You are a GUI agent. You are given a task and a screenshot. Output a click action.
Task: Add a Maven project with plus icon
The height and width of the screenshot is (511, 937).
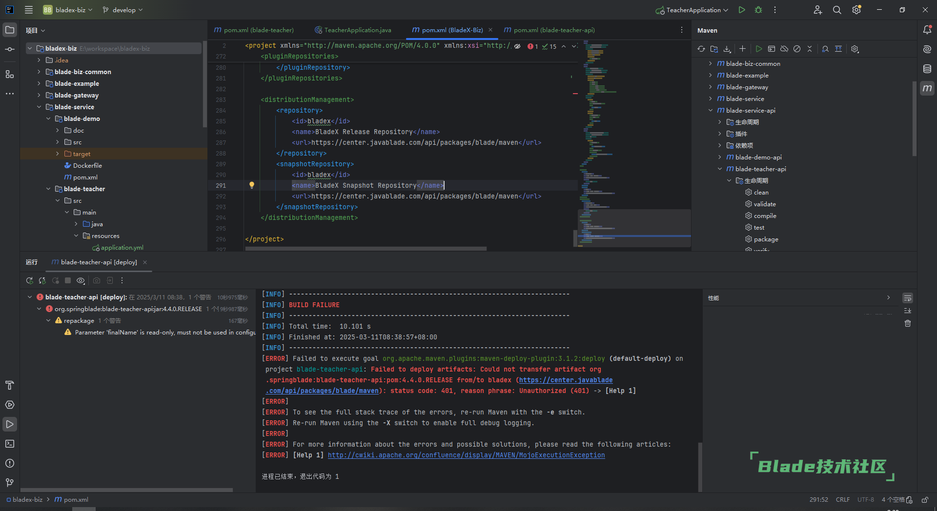[742, 49]
